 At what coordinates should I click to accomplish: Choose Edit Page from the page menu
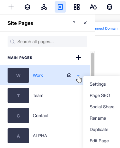click(99, 141)
